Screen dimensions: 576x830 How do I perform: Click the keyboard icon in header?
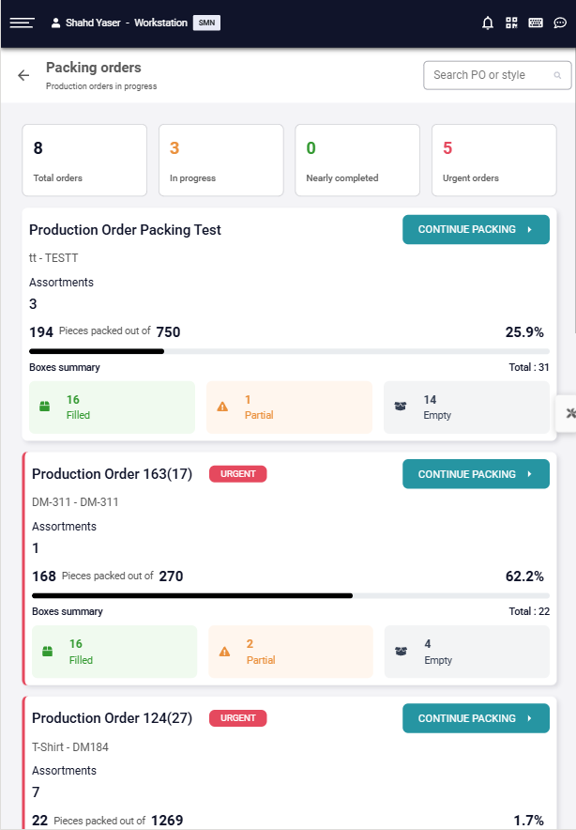(x=536, y=23)
